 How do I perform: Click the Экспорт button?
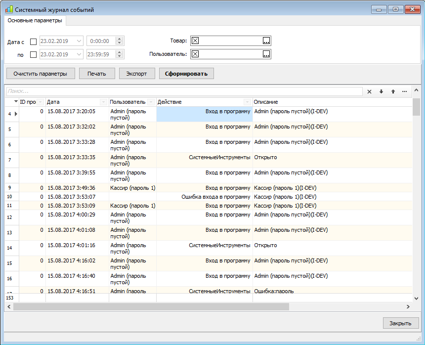tap(136, 74)
